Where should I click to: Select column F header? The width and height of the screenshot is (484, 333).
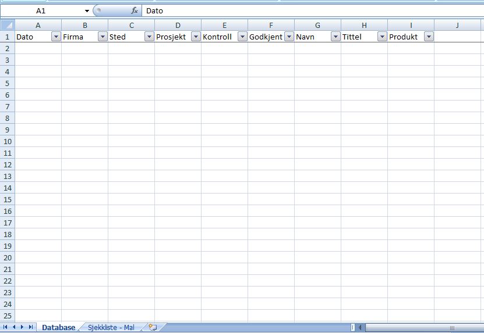click(x=271, y=25)
